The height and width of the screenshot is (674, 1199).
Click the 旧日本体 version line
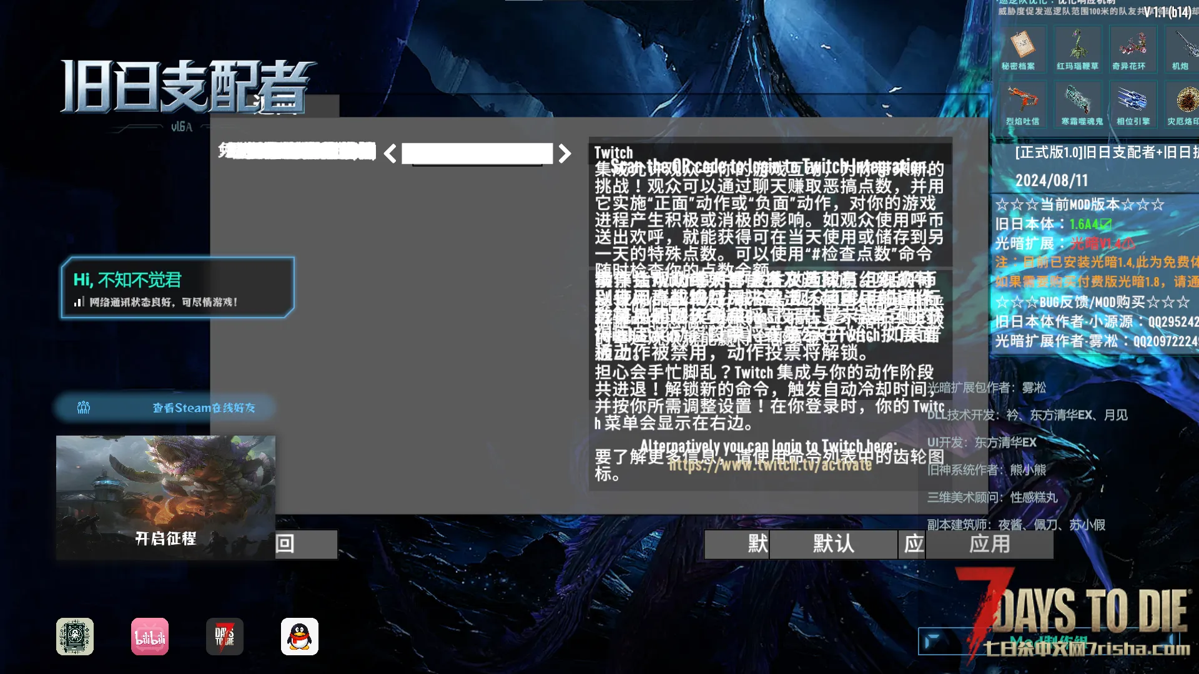[x=1053, y=224]
